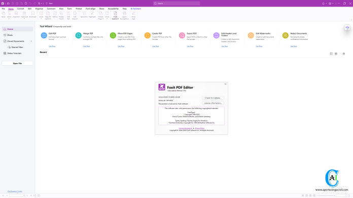Viewport: 353px width, 198px height.
Task: Switch Recent files to thumbnail view
Action: (x=336, y=54)
